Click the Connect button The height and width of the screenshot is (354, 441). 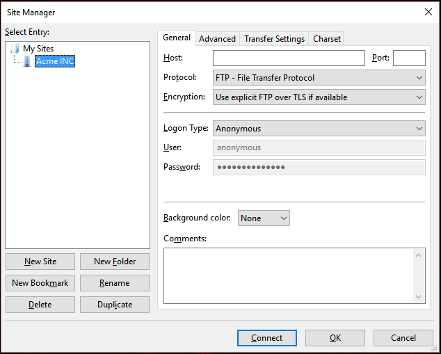pos(267,338)
